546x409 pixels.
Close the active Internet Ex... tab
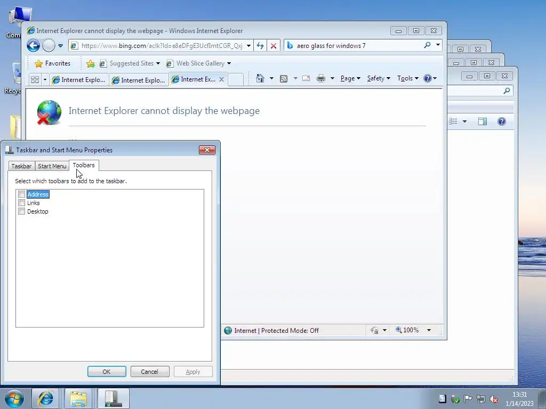(221, 79)
